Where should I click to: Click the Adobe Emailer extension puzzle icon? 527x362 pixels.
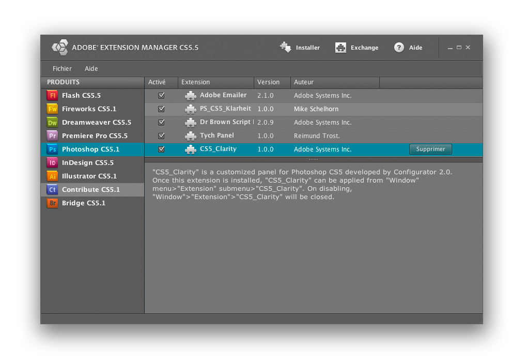(x=191, y=96)
